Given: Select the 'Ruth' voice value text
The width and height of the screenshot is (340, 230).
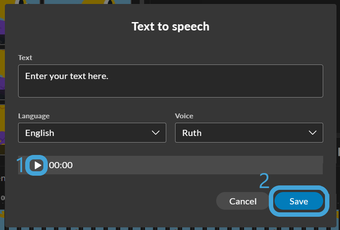Looking at the screenshot, I should pos(192,133).
